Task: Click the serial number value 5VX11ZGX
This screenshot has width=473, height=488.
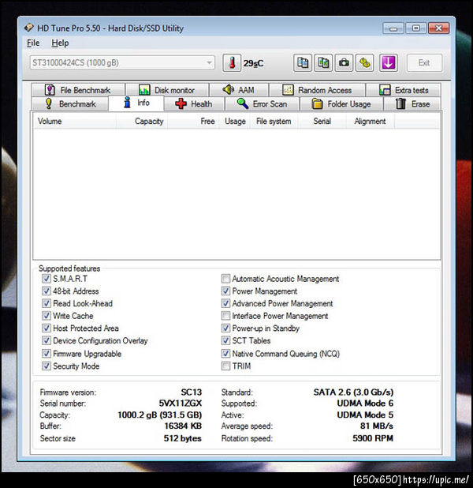Action: [x=181, y=404]
